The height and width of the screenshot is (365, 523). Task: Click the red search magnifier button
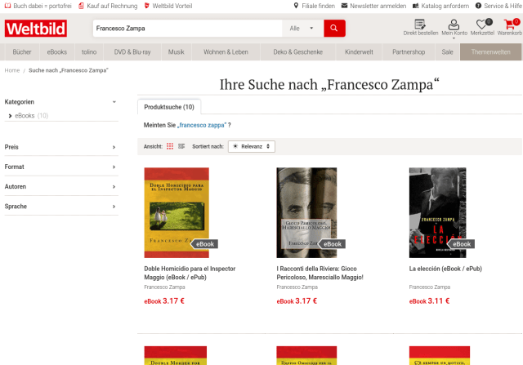point(334,29)
